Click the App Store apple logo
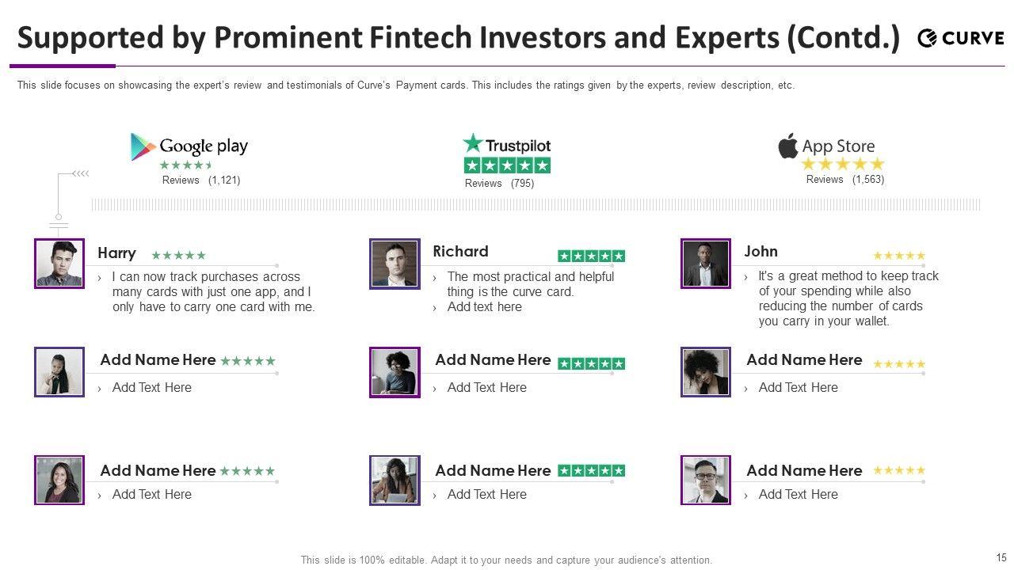 coord(787,146)
